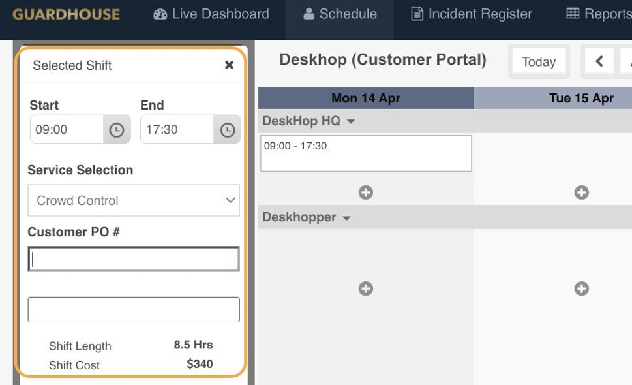632x385 pixels.
Task: Click the Deskhop (Customer Portal) heading
Action: 383,59
